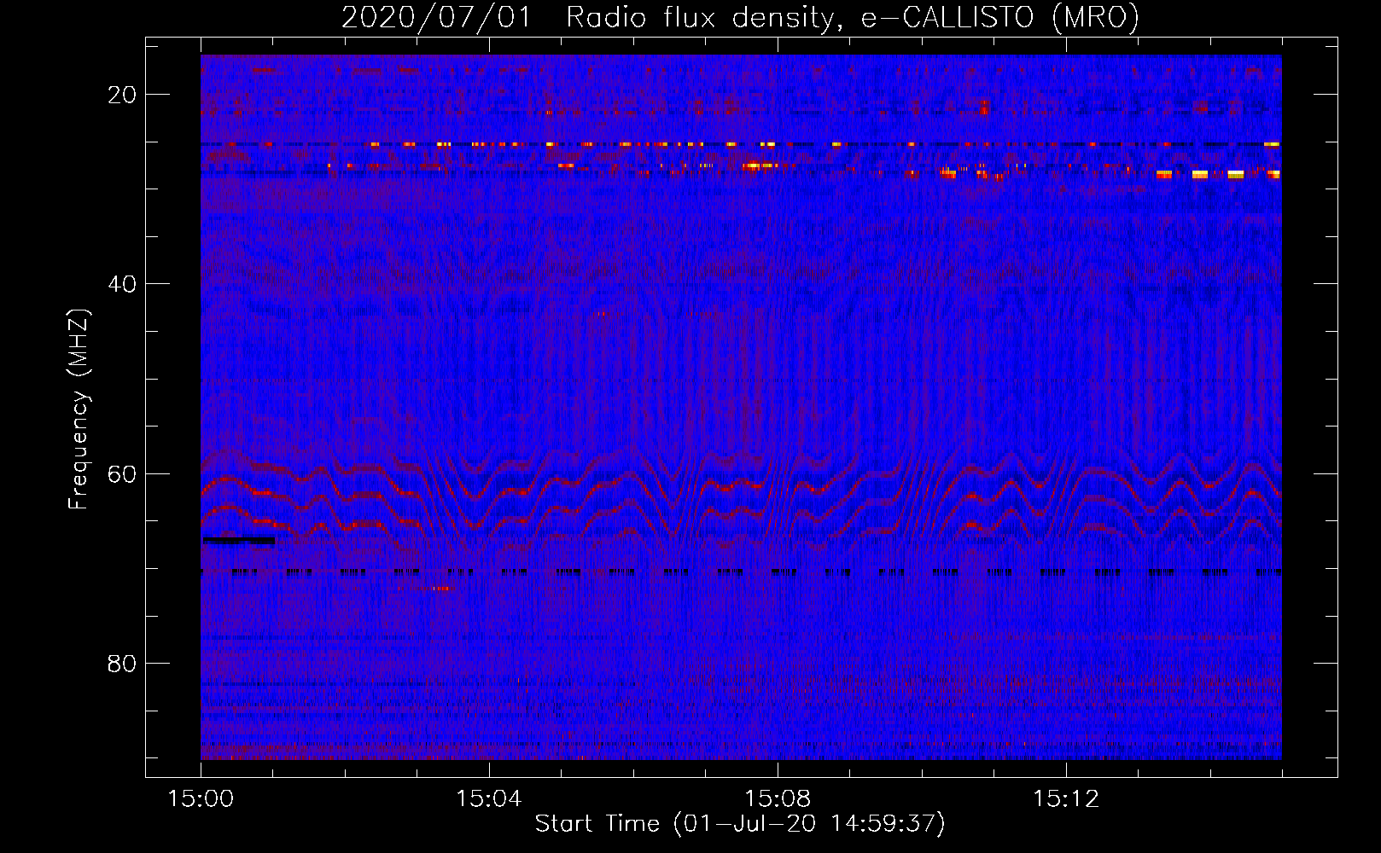Click the "(MRO)" station label in the title

click(1095, 18)
